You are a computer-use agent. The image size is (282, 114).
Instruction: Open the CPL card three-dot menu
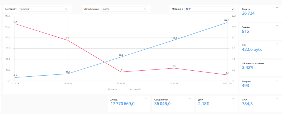tap(277, 44)
